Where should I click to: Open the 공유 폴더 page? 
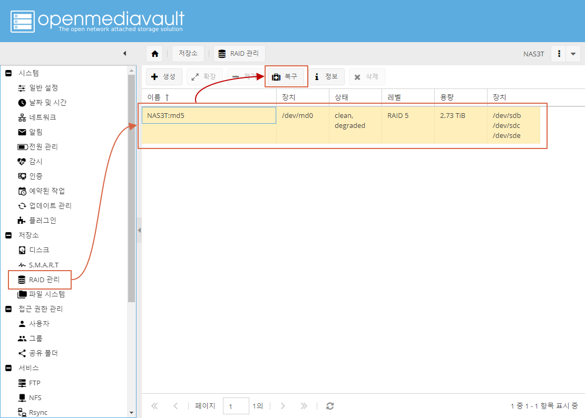[38, 354]
